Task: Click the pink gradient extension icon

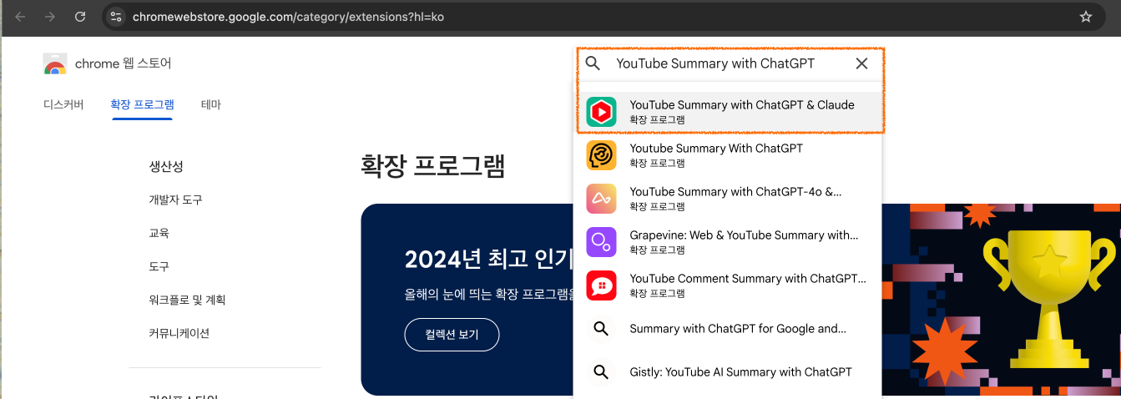Action: [x=601, y=199]
